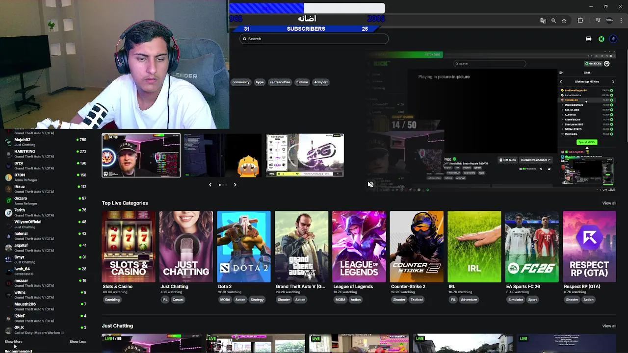
Task: Click the Tactical tag under Counter-Strike 2
Action: (417, 300)
